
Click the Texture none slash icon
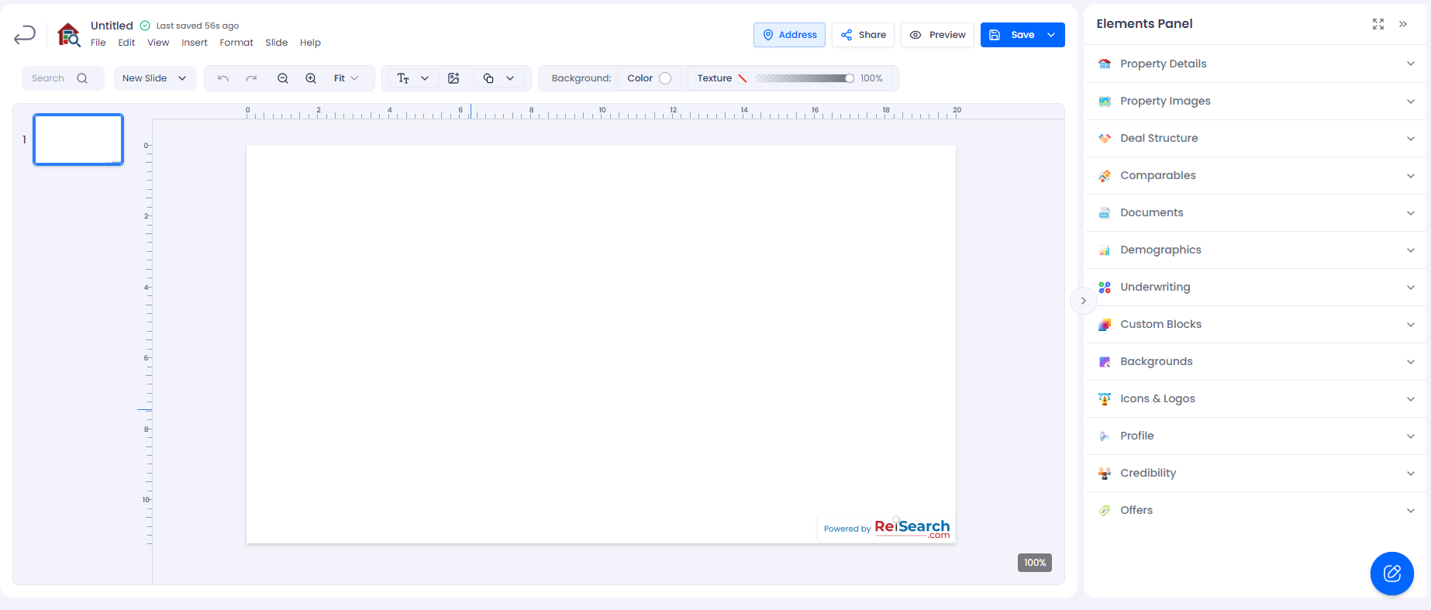(x=743, y=78)
